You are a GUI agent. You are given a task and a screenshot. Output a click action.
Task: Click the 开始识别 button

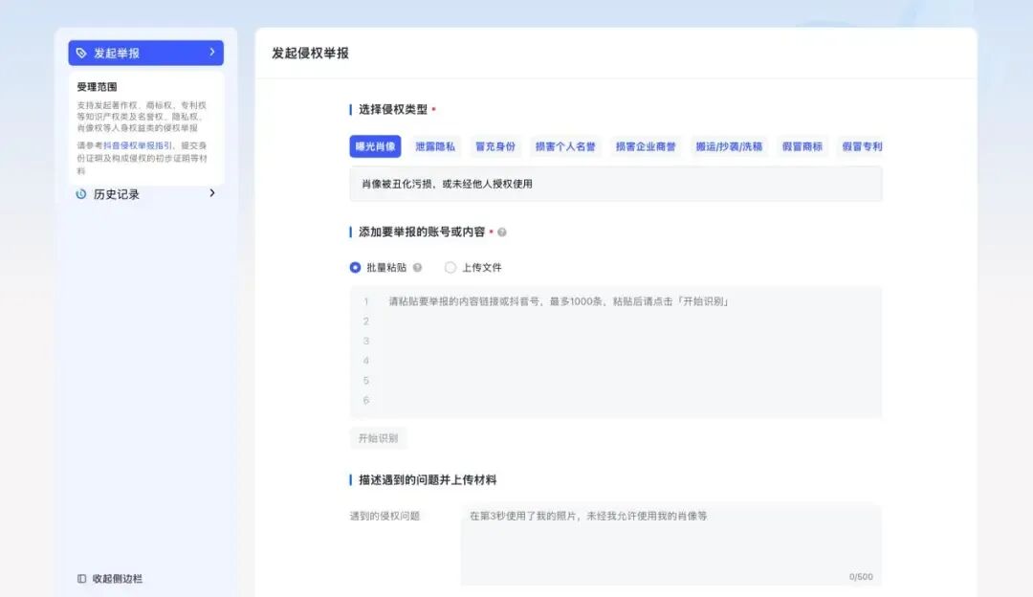coord(378,438)
